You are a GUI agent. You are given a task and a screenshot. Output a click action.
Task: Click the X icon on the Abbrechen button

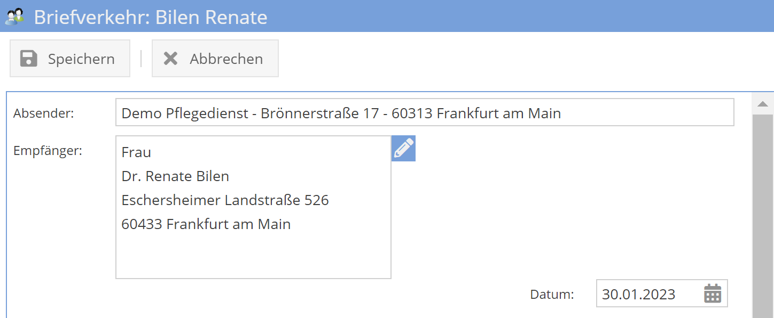[171, 58]
